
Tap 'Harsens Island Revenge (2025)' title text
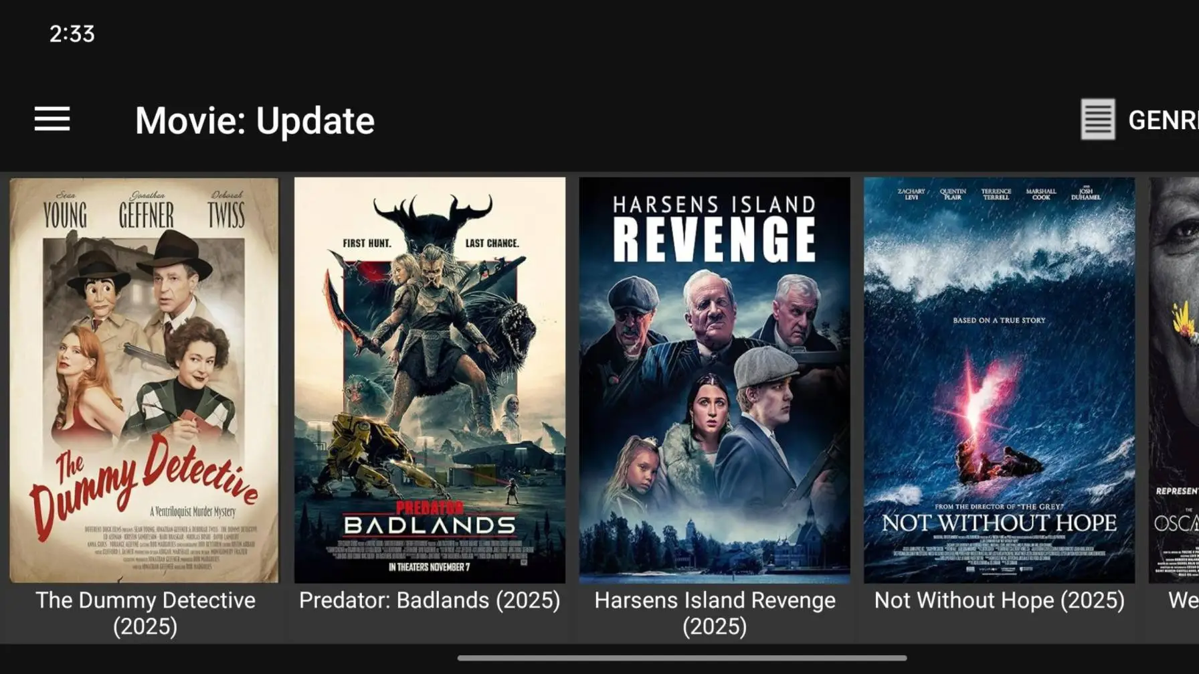tap(715, 613)
